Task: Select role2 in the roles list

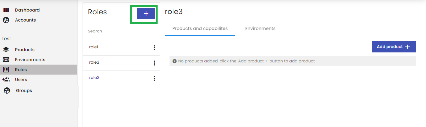Action: click(x=121, y=63)
